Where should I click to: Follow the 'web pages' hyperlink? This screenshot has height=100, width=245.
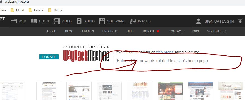point(165,52)
